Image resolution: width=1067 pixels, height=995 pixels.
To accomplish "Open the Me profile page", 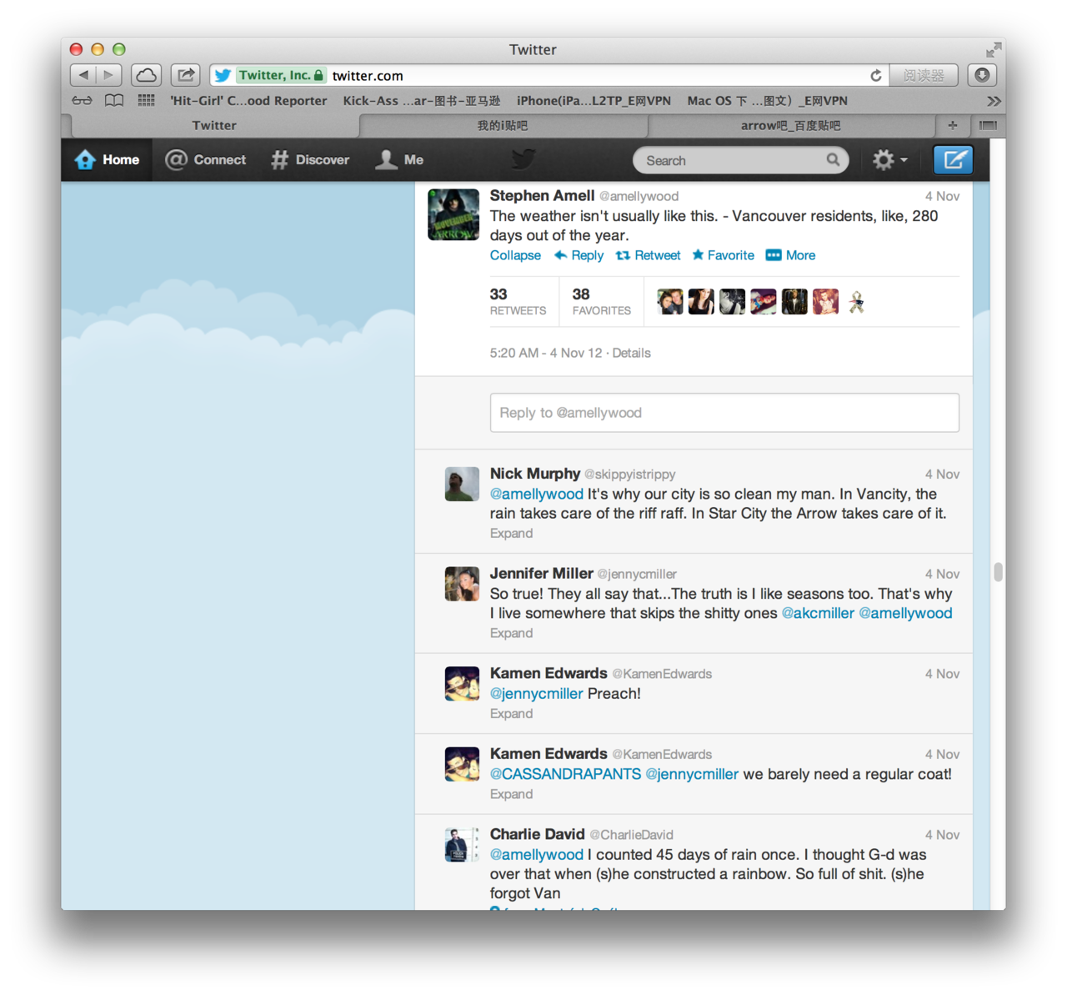I will coord(399,159).
